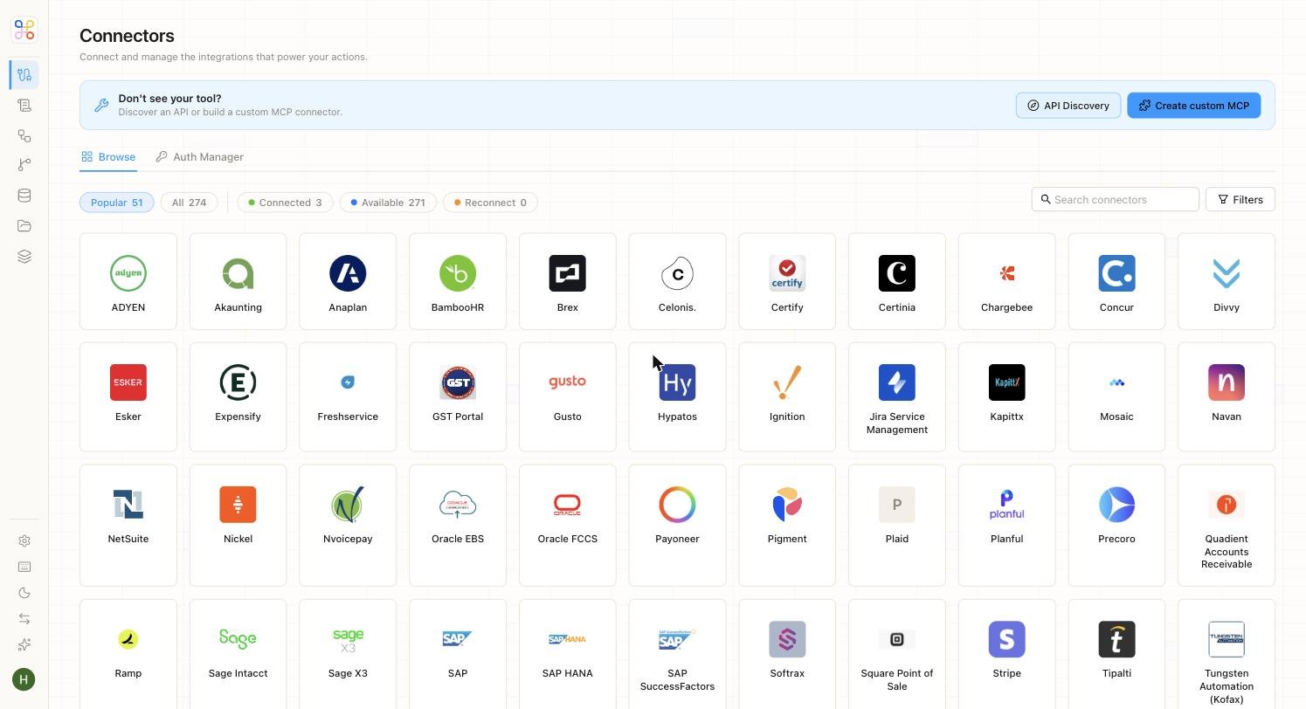Select the Plaid connector
Viewport: 1306px width, 709px height.
(897, 525)
